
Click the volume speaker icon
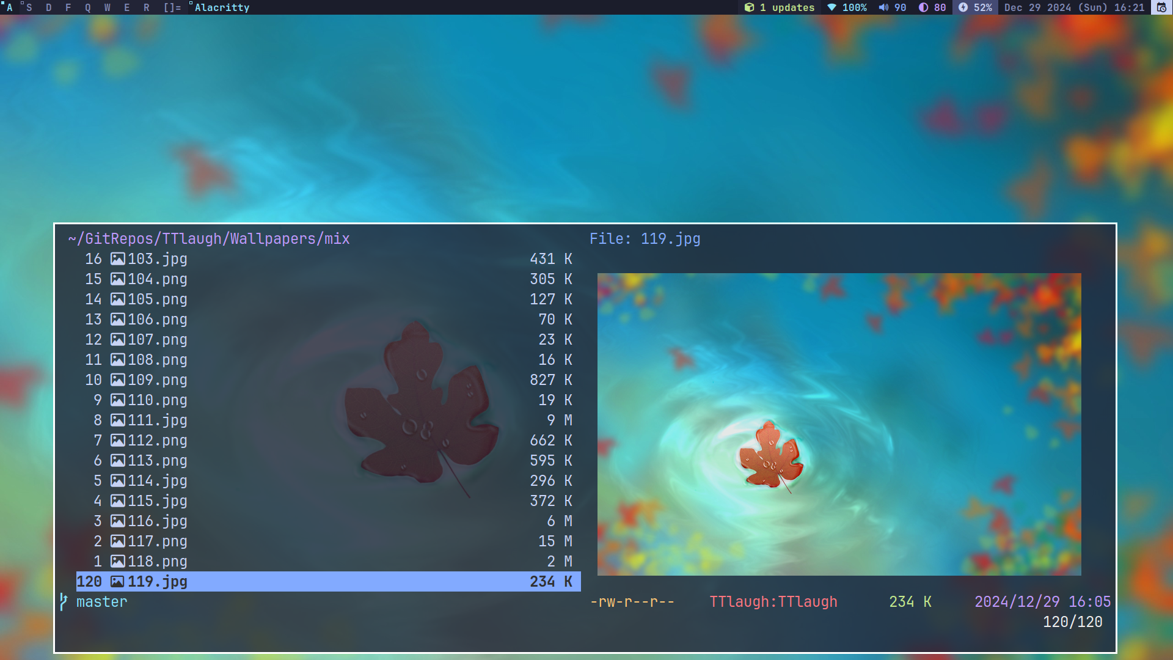click(x=883, y=7)
